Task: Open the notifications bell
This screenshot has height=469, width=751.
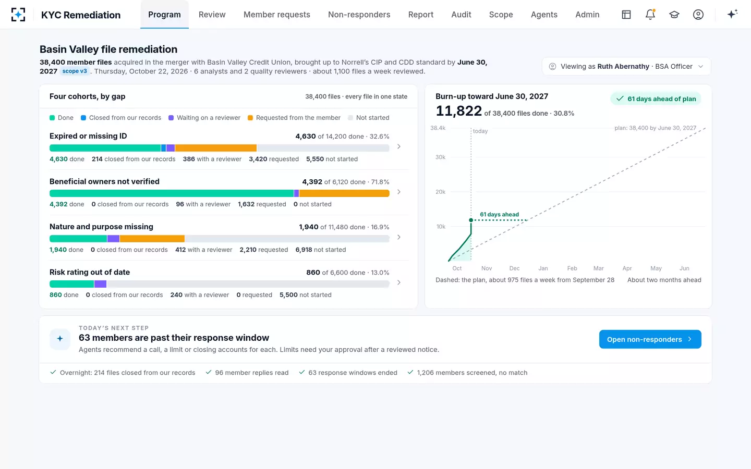Action: tap(650, 15)
